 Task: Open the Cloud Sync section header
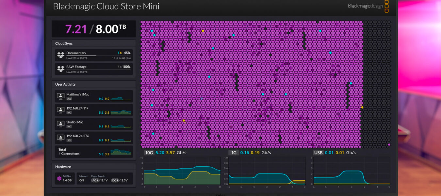coord(94,43)
